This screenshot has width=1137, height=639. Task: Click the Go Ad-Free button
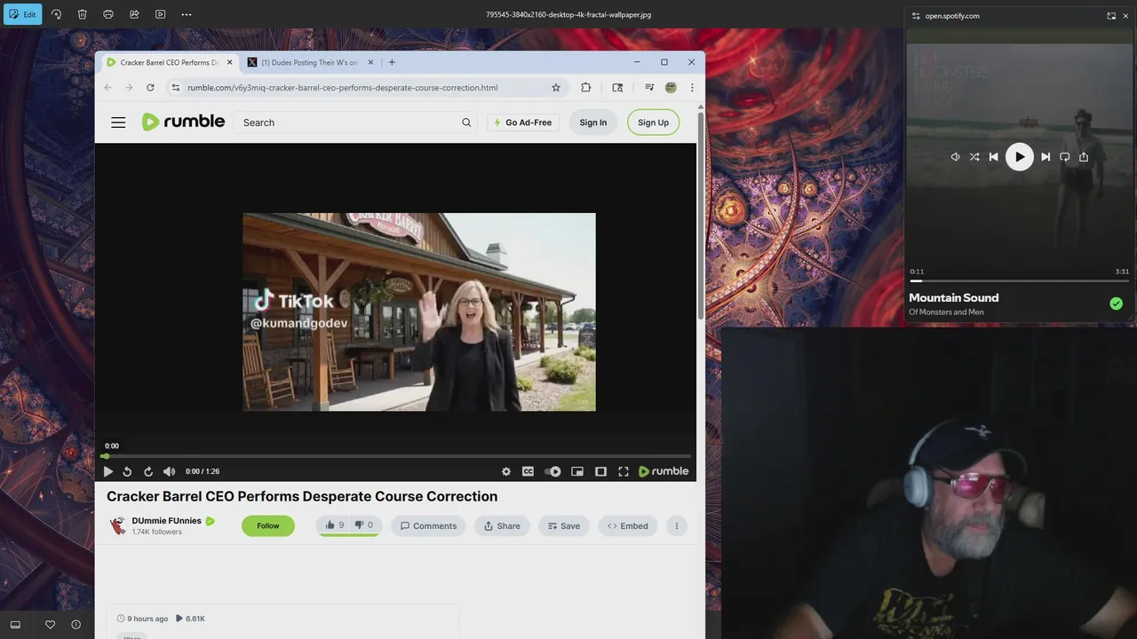(522, 122)
